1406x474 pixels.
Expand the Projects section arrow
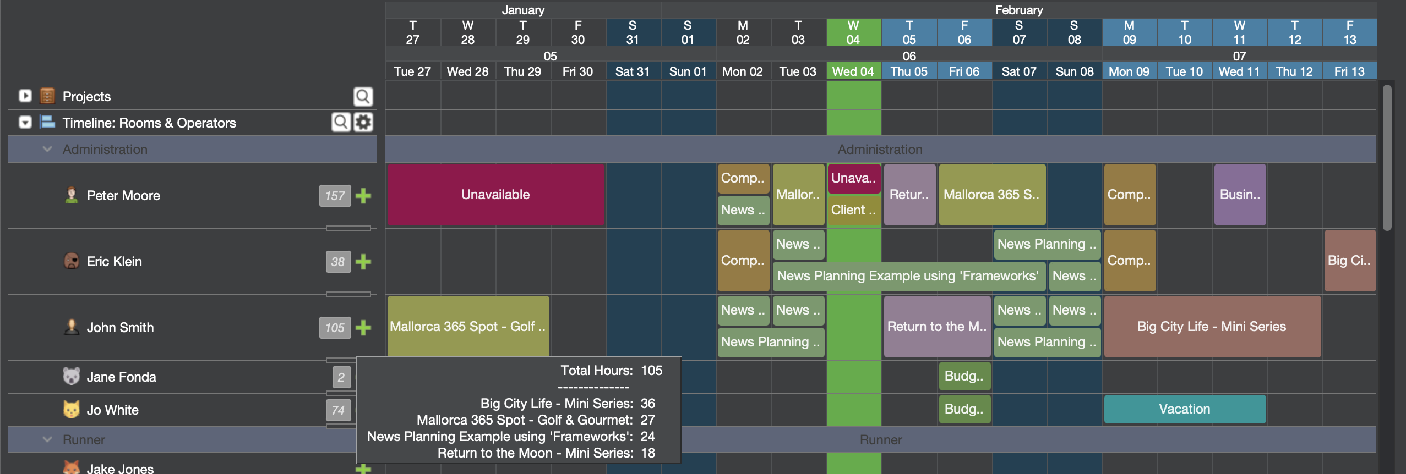(x=25, y=96)
